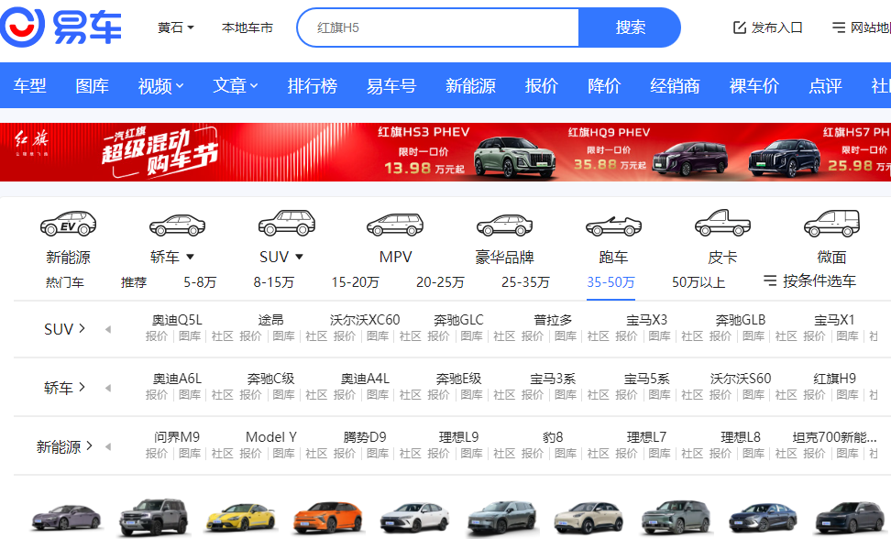This screenshot has height=539, width=891.
Task: Click the left arrow in 新能源 row
Action: click(x=108, y=447)
